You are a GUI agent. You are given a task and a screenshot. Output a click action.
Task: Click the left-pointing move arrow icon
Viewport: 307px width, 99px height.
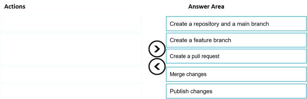(157, 66)
